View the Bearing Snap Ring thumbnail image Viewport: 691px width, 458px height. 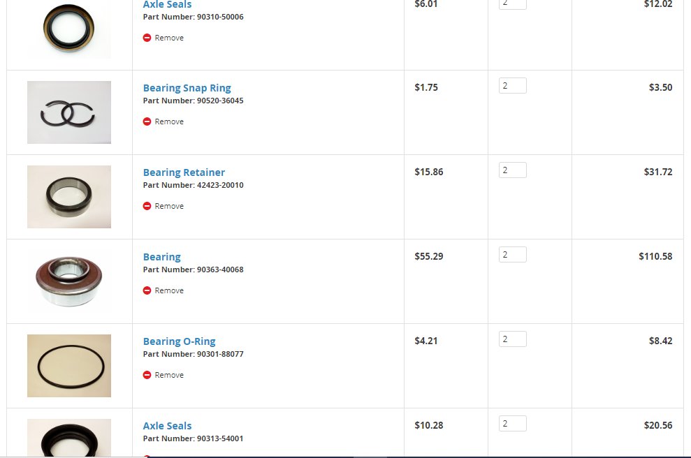(69, 112)
